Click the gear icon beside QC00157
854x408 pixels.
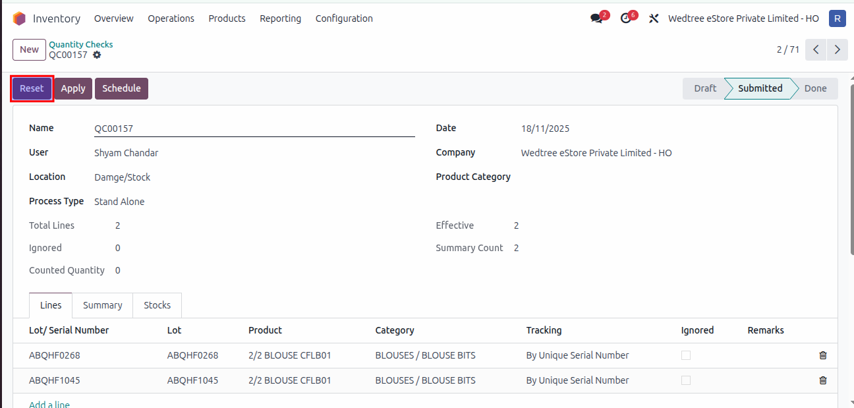(97, 55)
